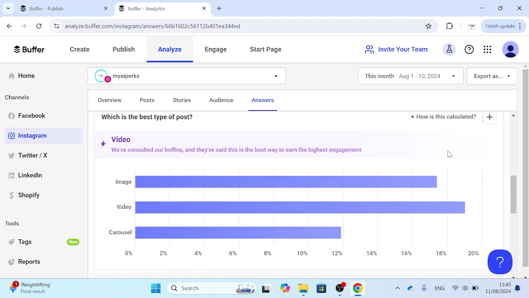Open Microsoft Store from taskbar
The height and width of the screenshot is (298, 529).
(321, 288)
